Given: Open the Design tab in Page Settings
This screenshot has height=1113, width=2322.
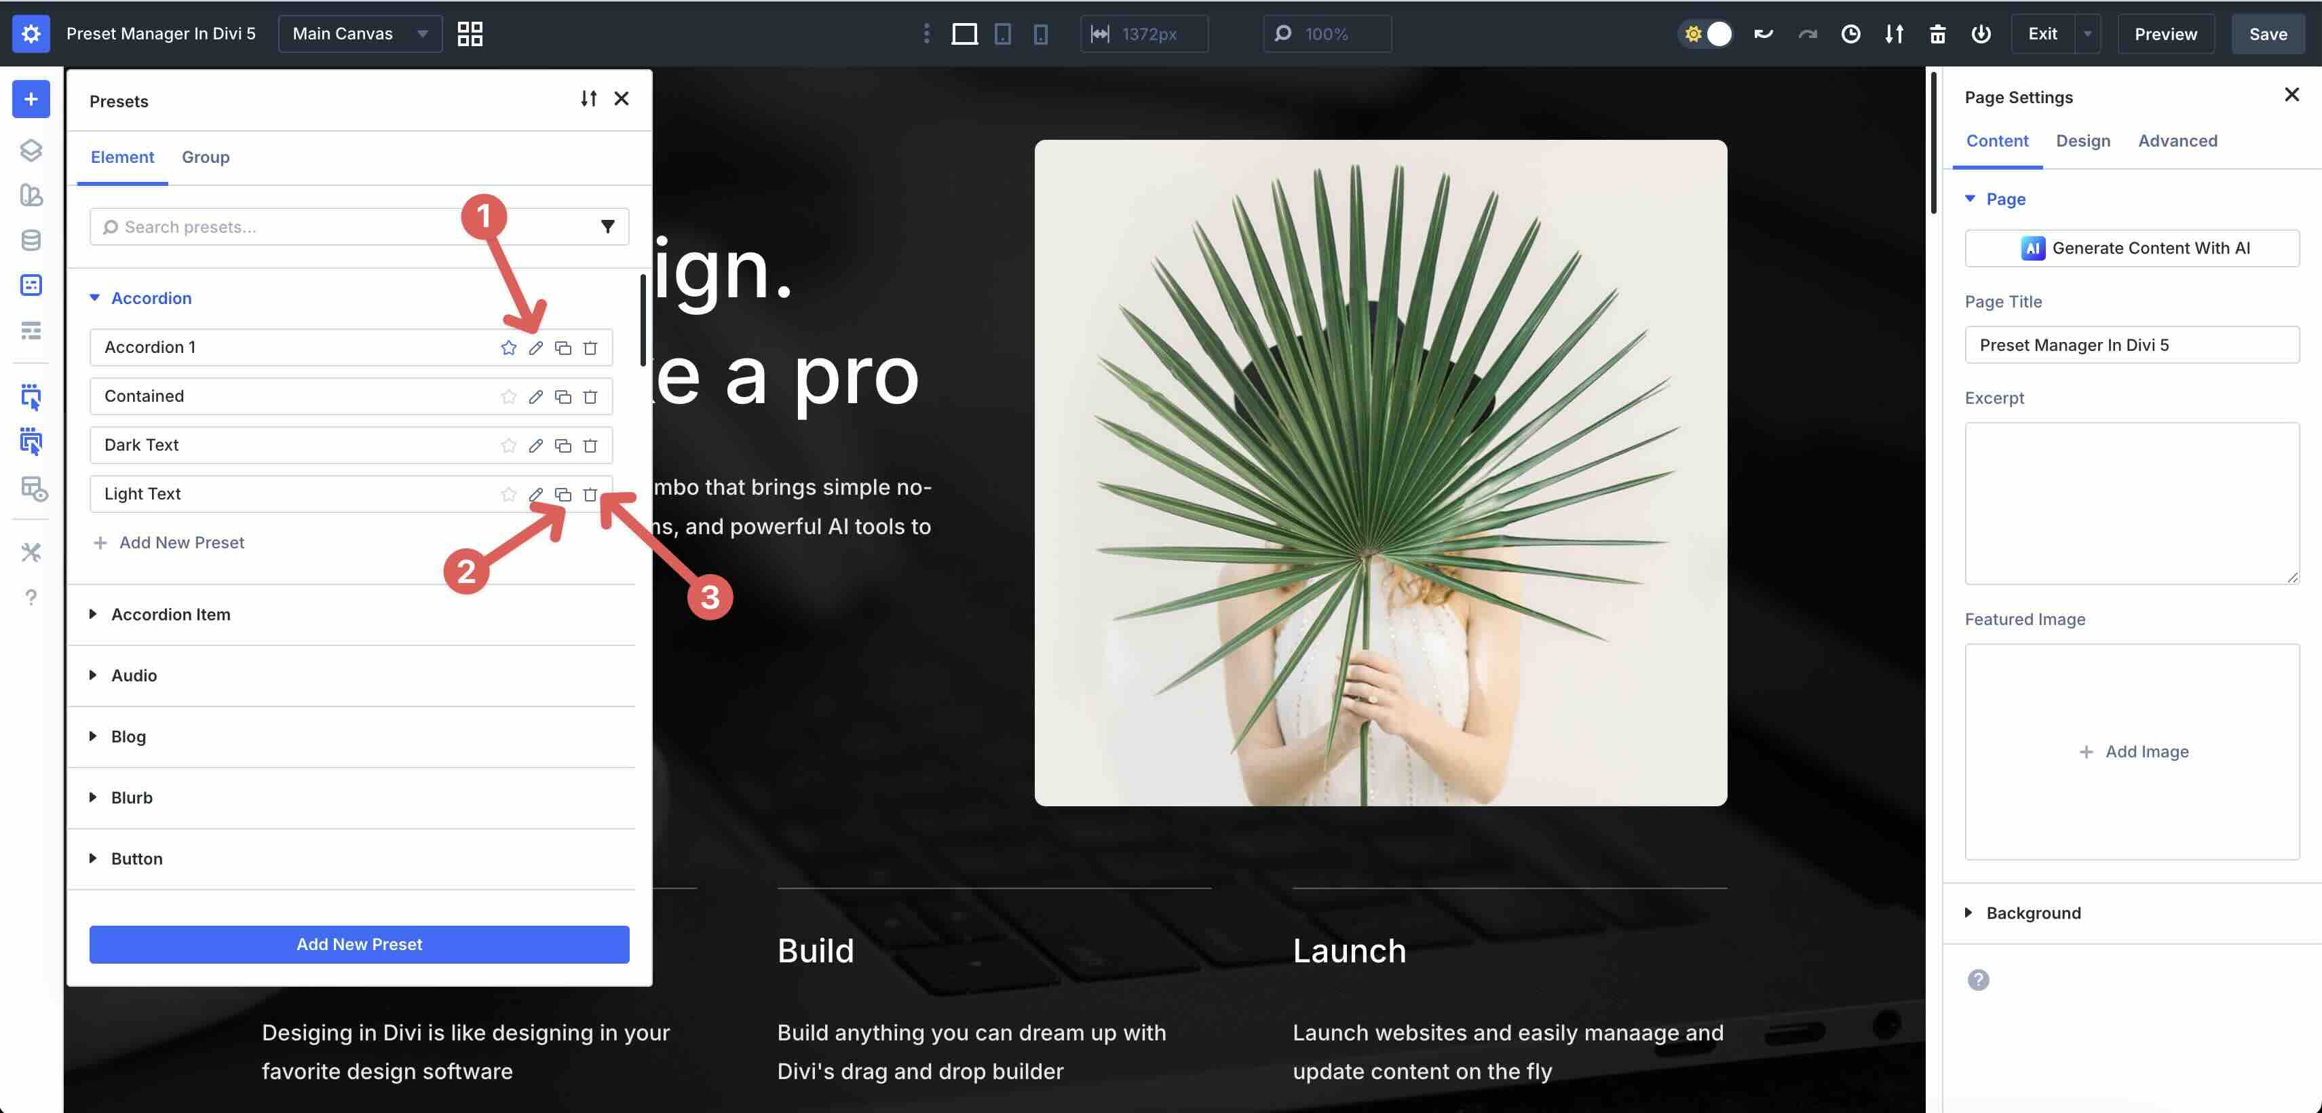Looking at the screenshot, I should coord(2082,140).
